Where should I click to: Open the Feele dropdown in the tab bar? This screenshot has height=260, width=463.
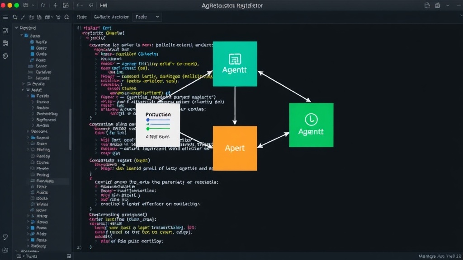pos(147,17)
